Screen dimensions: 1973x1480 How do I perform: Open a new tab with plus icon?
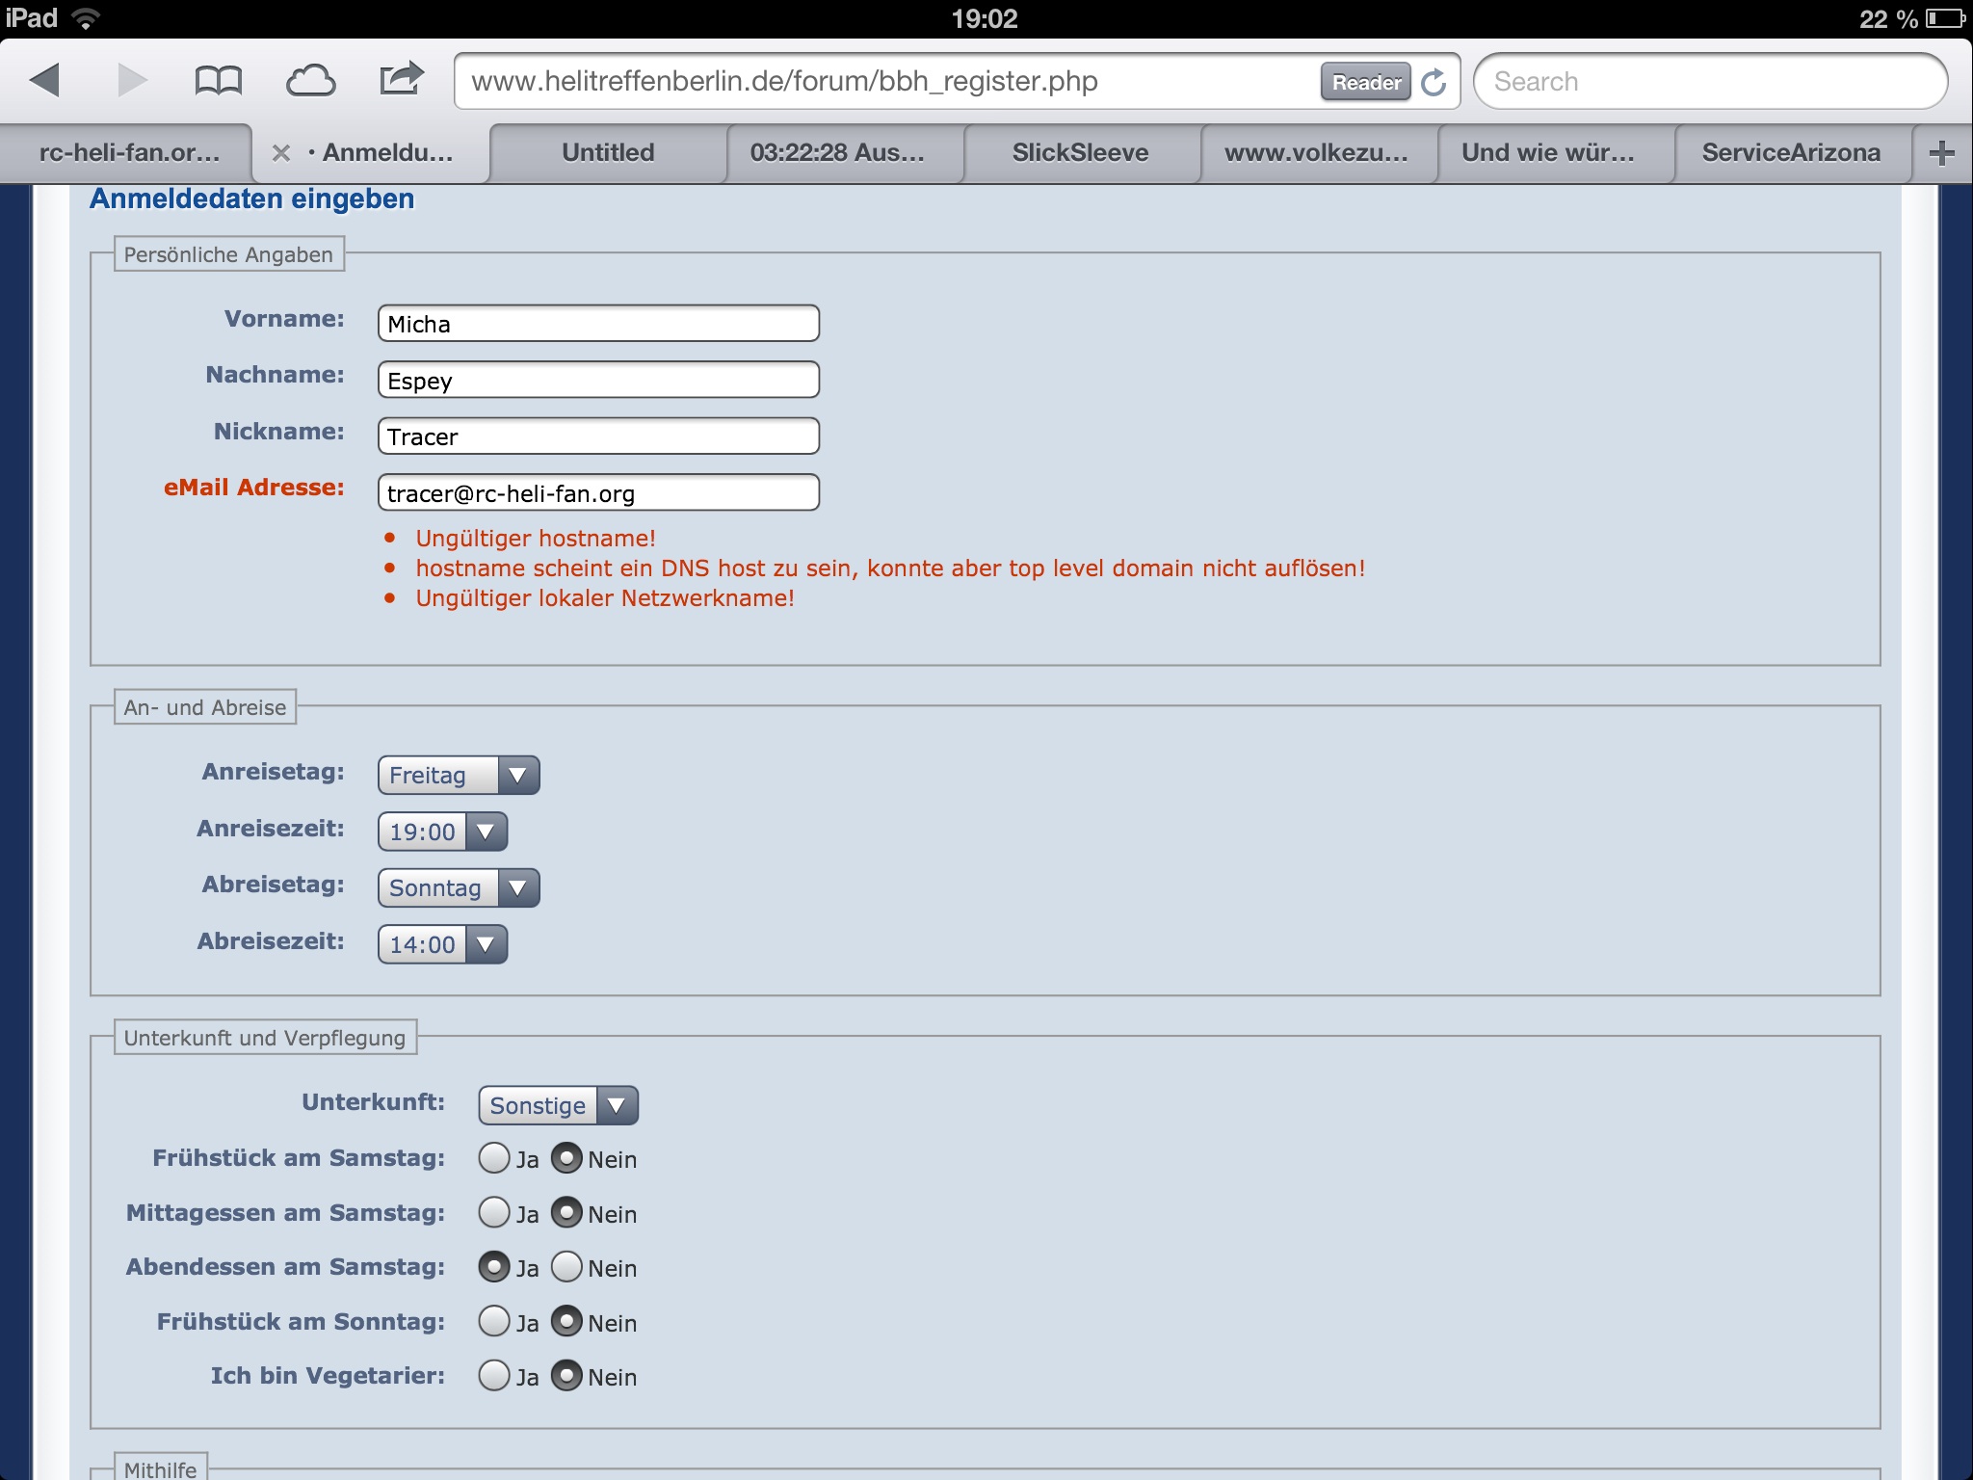1941,152
